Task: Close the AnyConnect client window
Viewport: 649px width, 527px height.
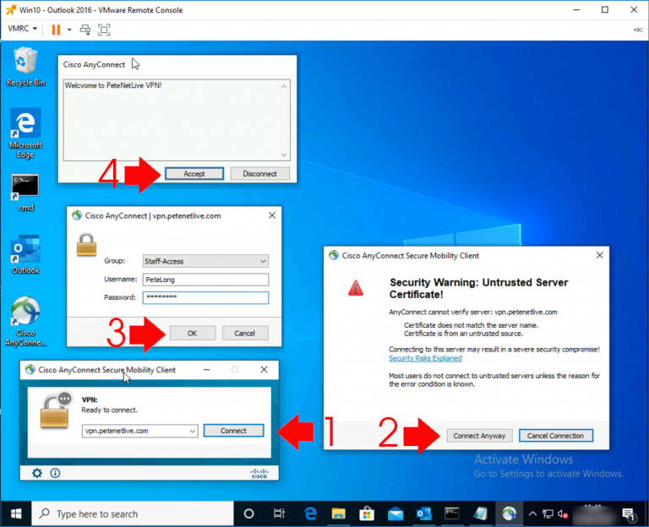Action: click(264, 369)
